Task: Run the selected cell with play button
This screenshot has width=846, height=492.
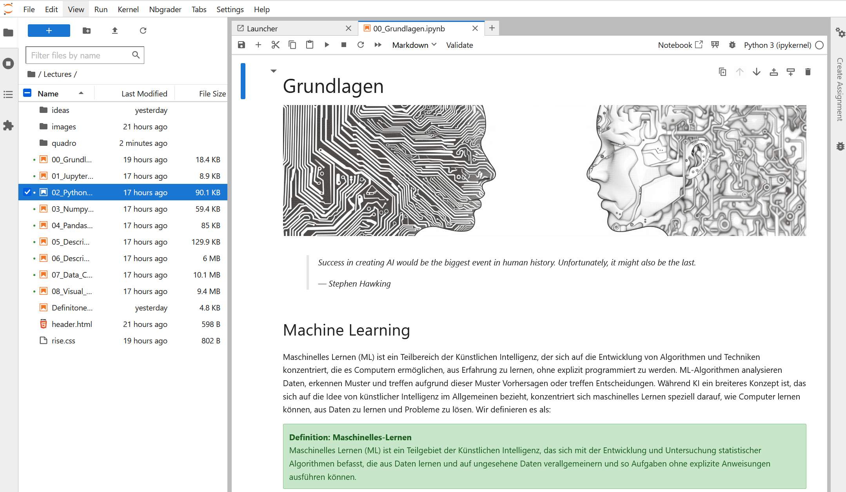Action: click(x=327, y=45)
